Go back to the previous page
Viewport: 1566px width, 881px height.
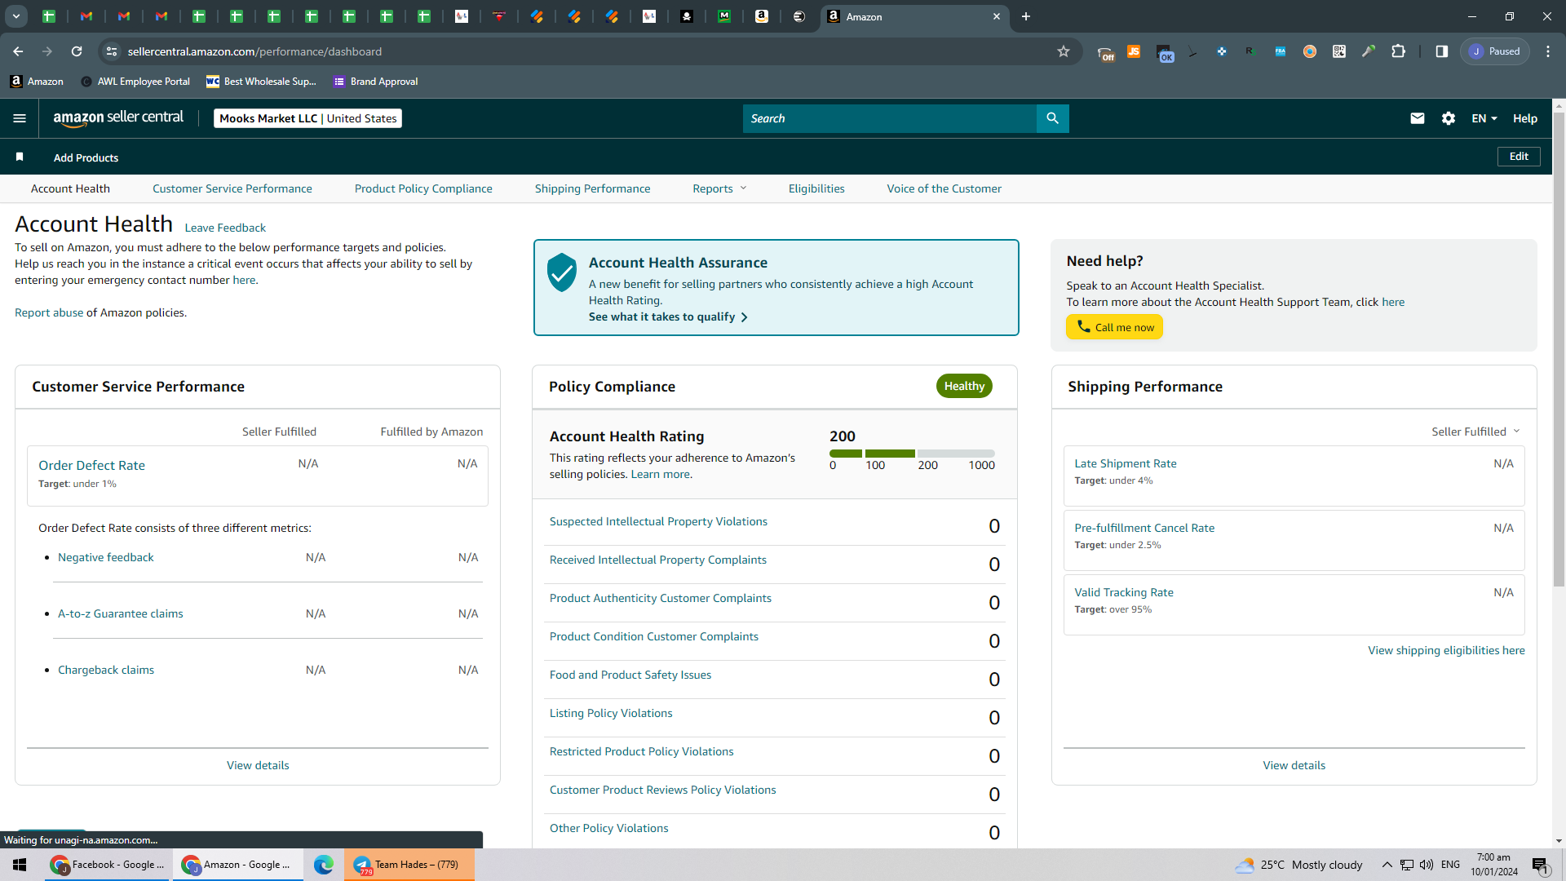(18, 51)
